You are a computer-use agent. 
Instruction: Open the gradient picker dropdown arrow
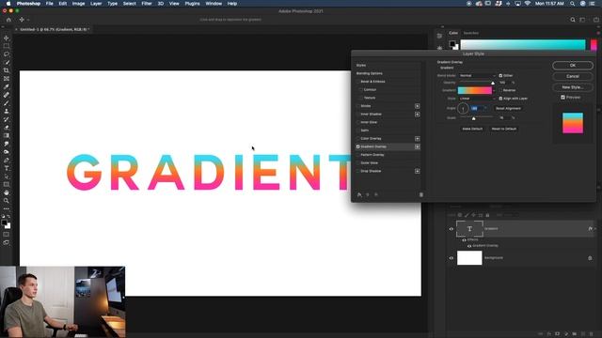coord(494,90)
